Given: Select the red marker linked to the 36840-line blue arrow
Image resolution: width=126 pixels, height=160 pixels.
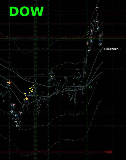Looking at the screenshot, I should [x=87, y=43].
